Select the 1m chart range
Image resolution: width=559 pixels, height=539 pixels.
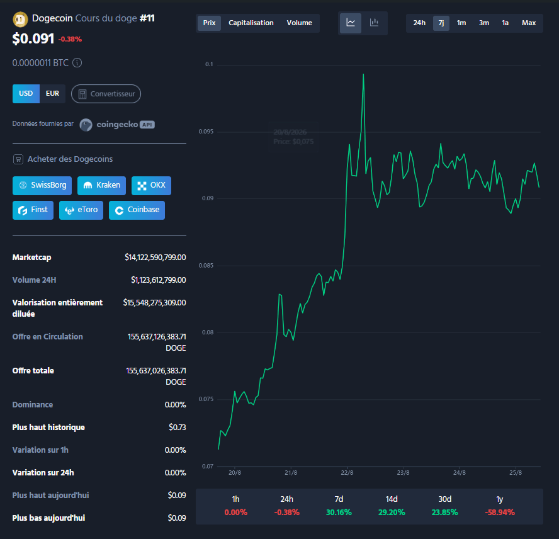pyautogui.click(x=461, y=23)
